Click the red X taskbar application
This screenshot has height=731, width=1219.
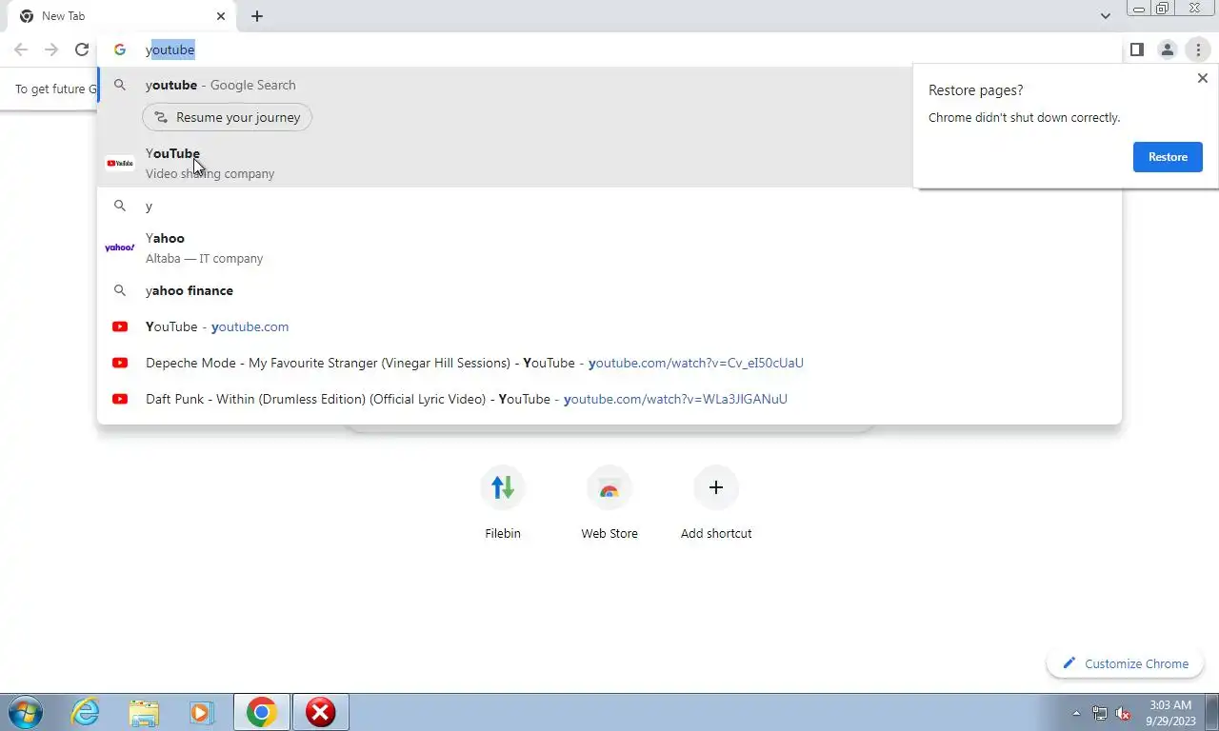tap(321, 712)
